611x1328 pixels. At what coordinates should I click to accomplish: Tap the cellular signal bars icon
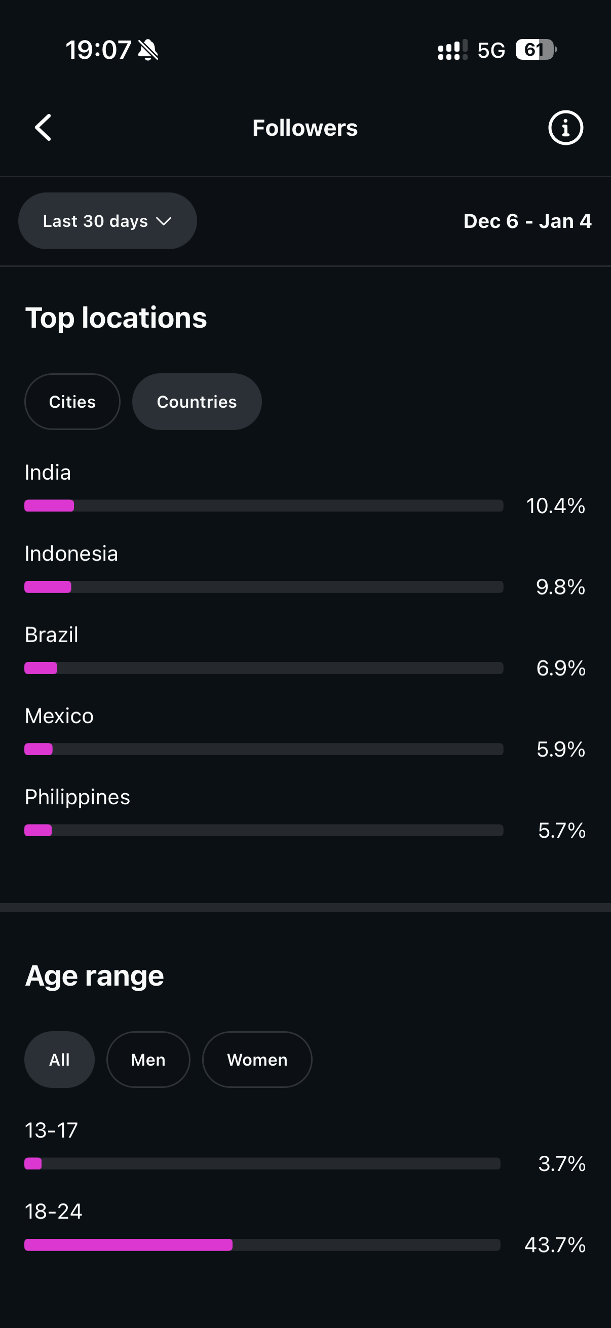point(452,50)
